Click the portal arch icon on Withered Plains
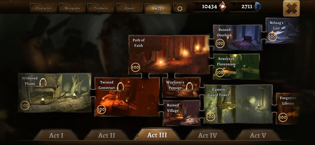Screen dimensions: 315x145 pos(43,82)
